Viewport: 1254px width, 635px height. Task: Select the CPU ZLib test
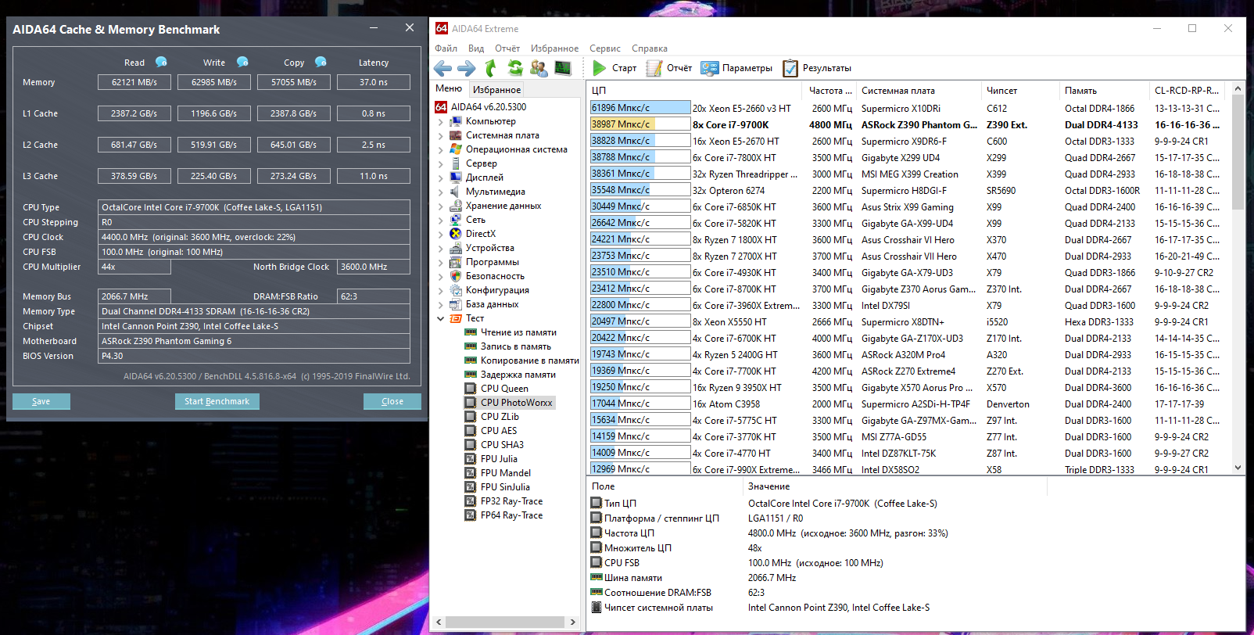click(x=500, y=417)
